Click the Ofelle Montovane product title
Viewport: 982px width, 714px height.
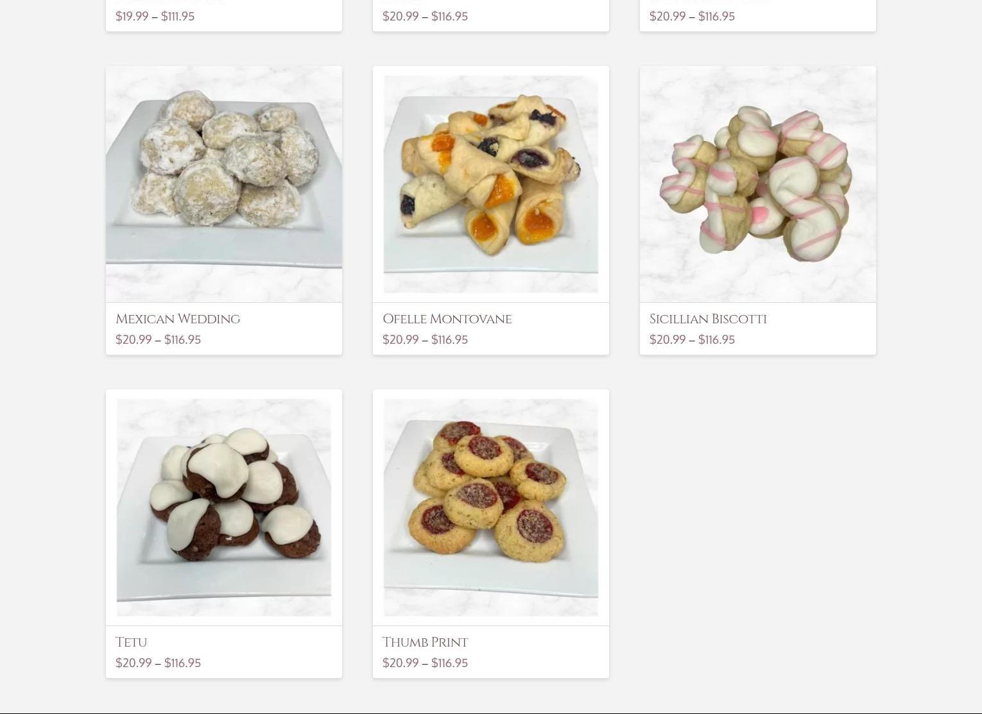coord(447,319)
